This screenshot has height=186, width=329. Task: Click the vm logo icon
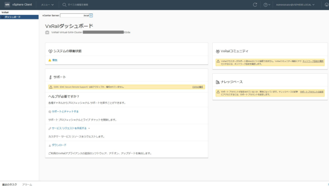7,4
